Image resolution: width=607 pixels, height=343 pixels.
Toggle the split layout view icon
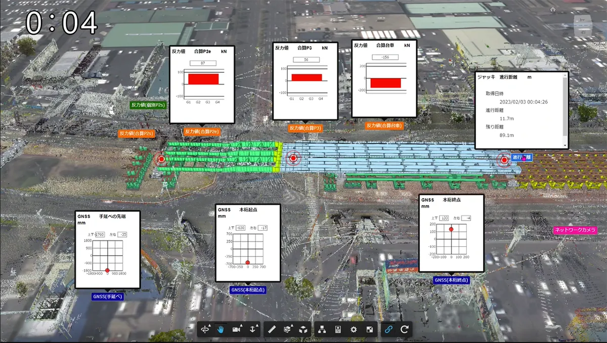[x=369, y=329]
